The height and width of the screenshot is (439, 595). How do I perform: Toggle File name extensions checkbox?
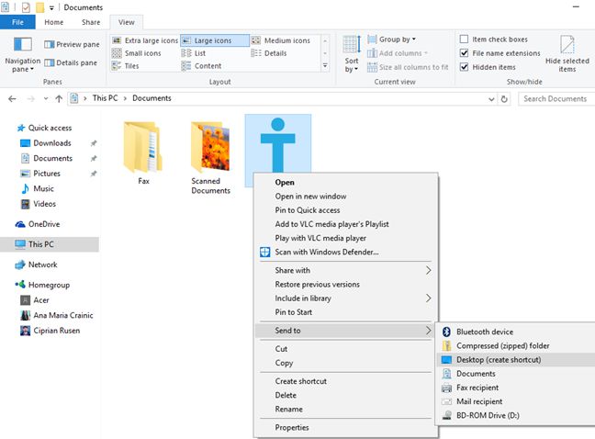click(465, 53)
